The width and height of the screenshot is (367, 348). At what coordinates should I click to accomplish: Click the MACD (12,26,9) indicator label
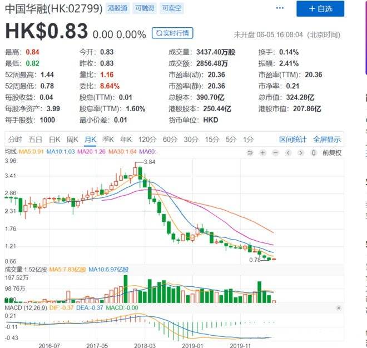point(26,308)
